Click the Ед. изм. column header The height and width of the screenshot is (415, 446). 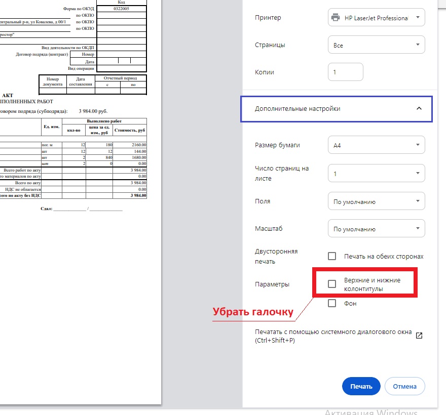[52, 127]
